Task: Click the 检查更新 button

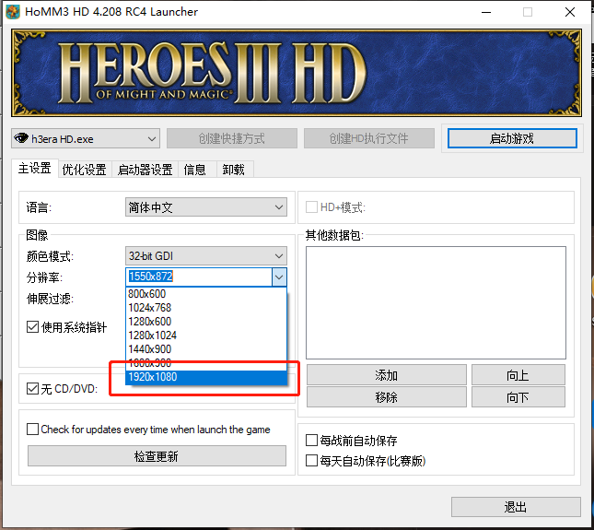Action: click(156, 456)
